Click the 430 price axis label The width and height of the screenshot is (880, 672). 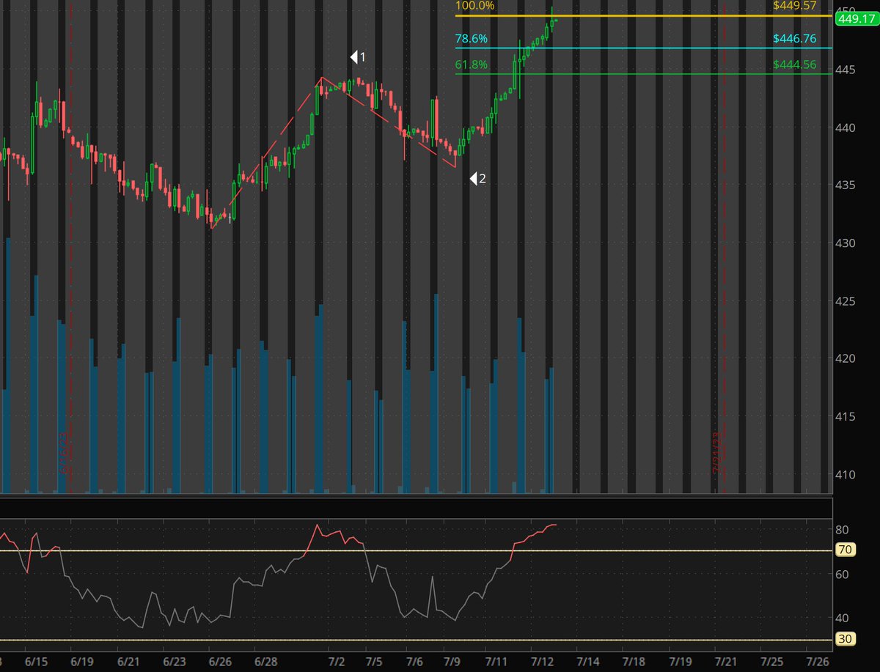pos(846,243)
